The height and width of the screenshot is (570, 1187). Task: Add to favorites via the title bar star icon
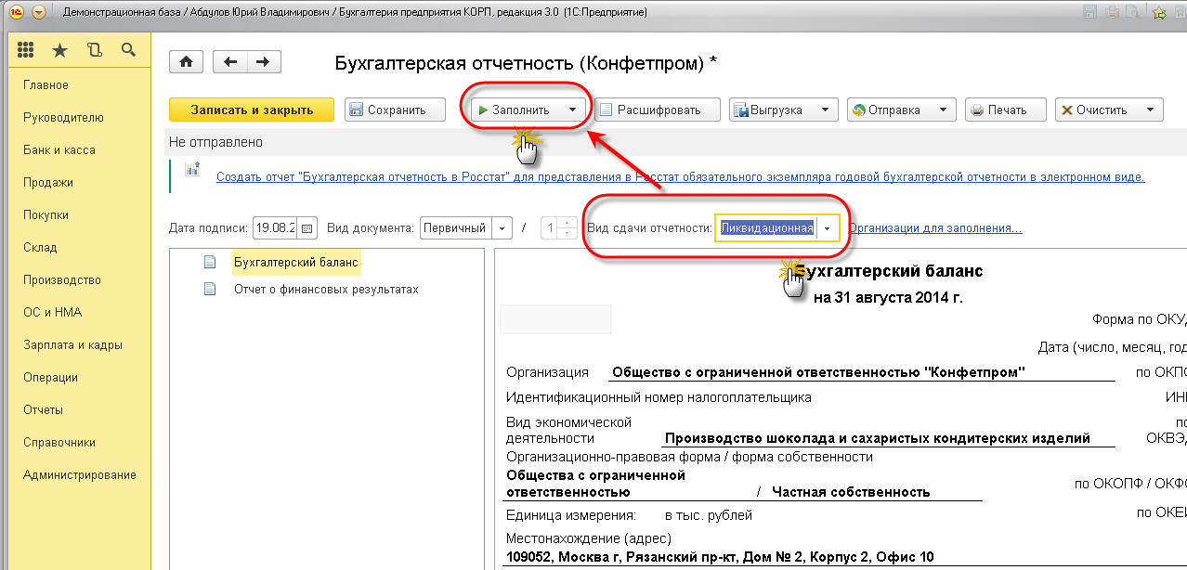(x=1159, y=13)
